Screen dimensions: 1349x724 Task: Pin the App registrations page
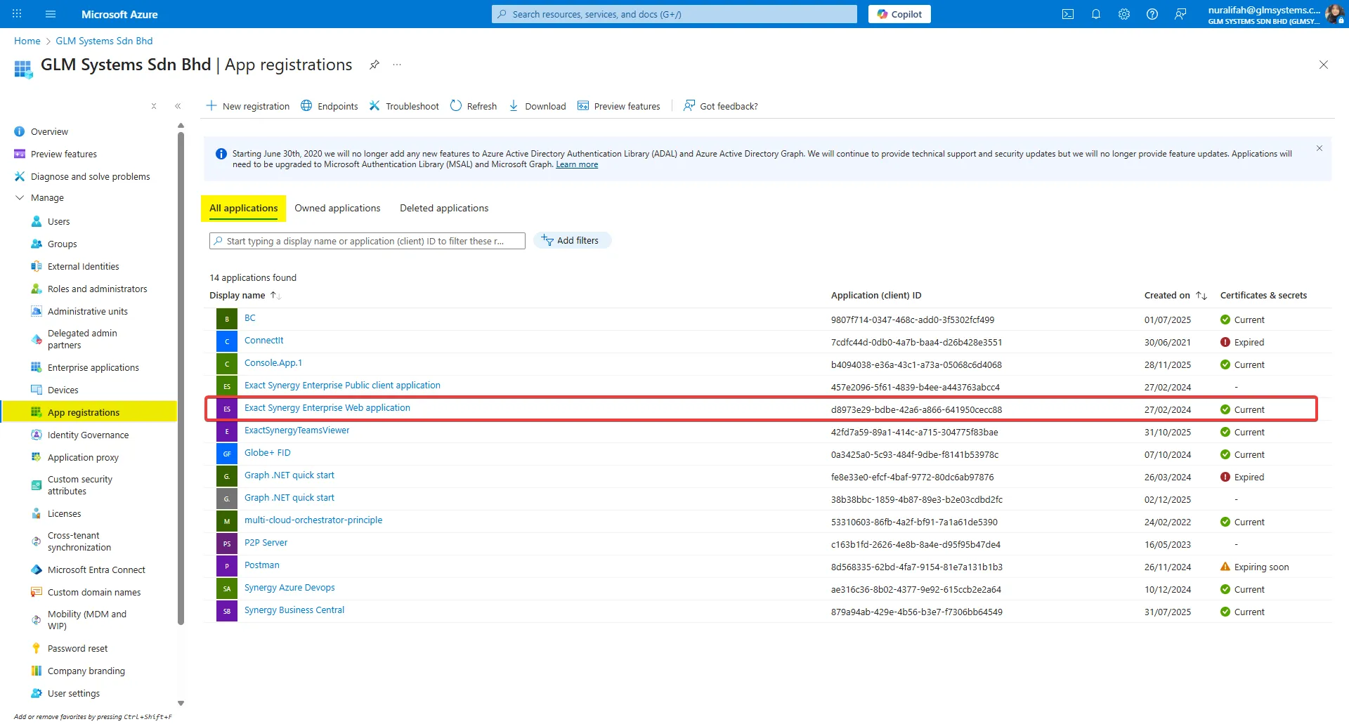click(x=374, y=65)
